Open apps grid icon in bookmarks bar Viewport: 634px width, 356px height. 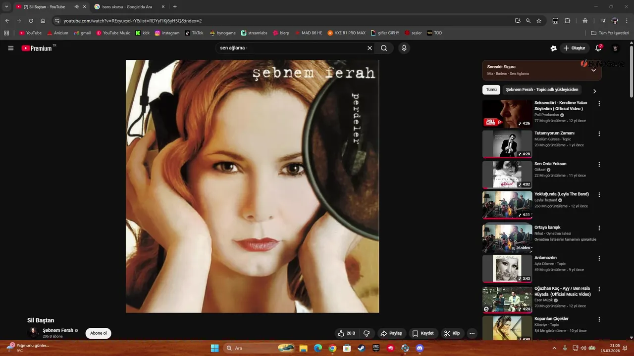tap(6, 33)
